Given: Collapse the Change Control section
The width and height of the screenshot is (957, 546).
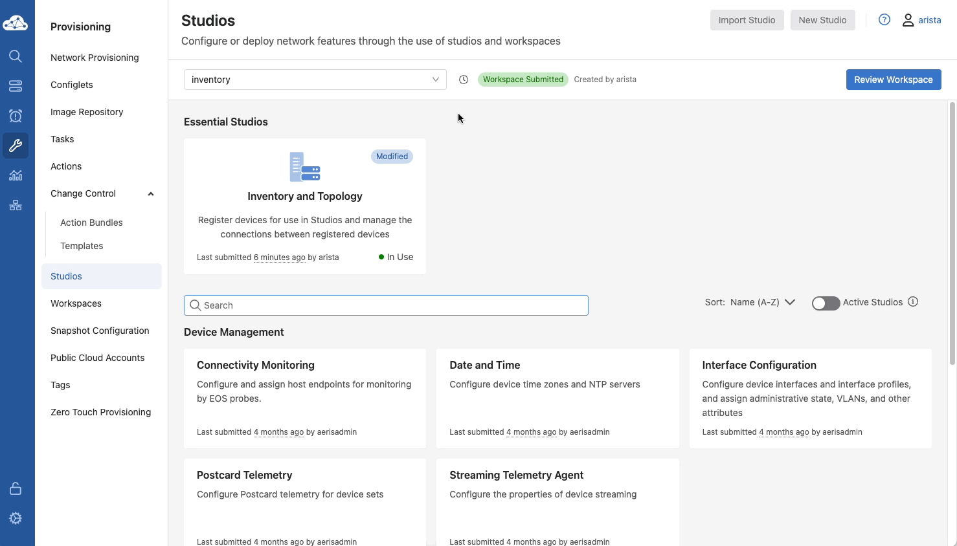Looking at the screenshot, I should (x=151, y=193).
